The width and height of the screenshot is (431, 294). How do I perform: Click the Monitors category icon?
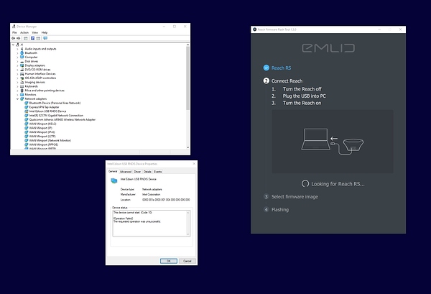22,95
